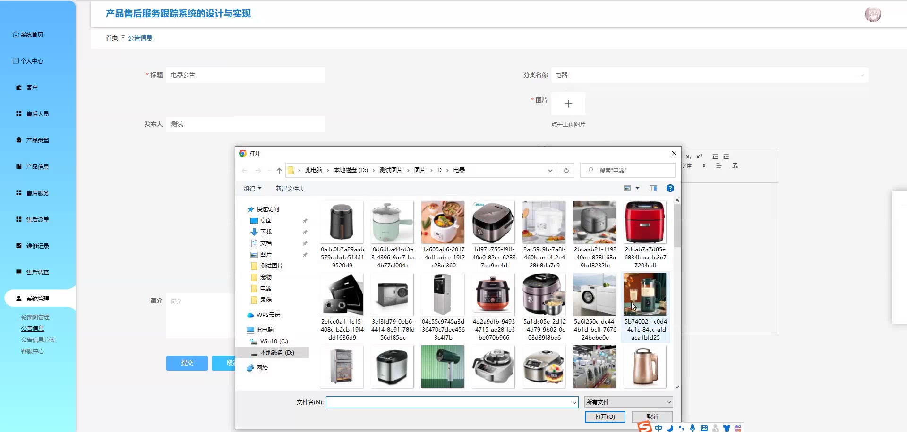Open the help button in the file dialog

(670, 188)
